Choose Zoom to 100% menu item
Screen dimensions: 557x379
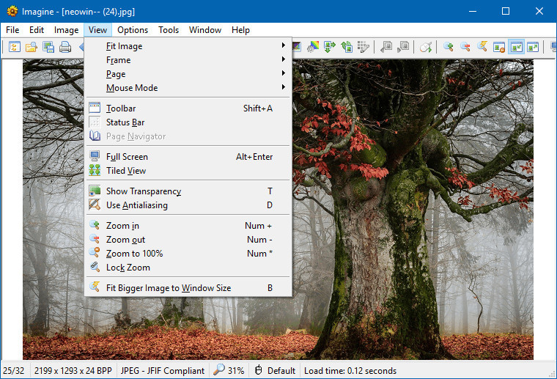[188, 253]
